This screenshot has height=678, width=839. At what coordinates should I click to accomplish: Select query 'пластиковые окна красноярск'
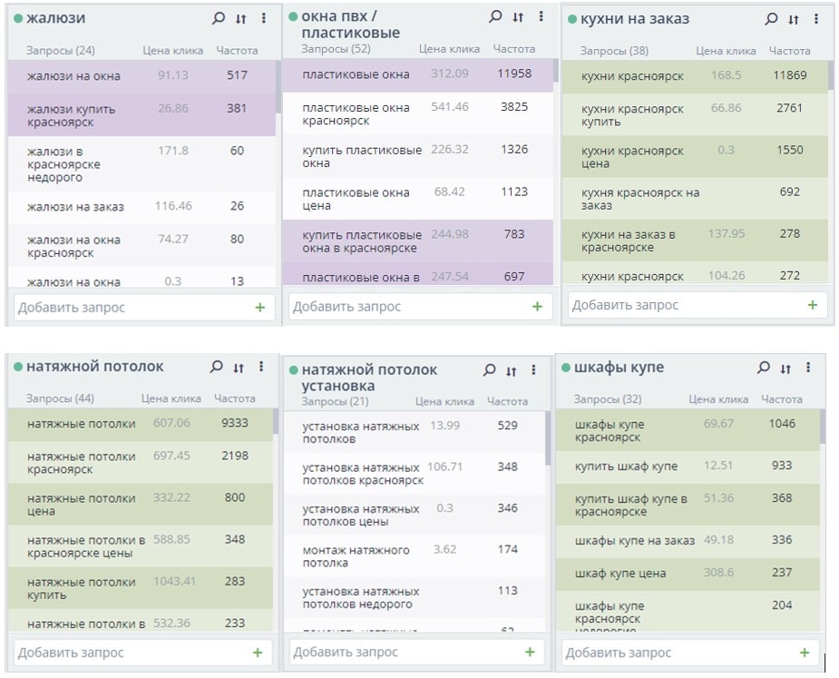[x=356, y=113]
